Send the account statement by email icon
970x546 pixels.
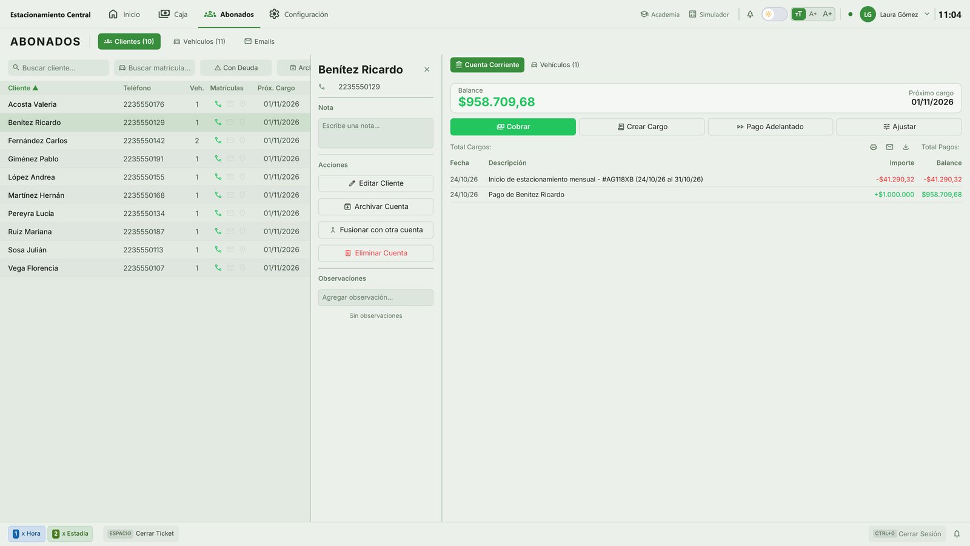pos(889,147)
